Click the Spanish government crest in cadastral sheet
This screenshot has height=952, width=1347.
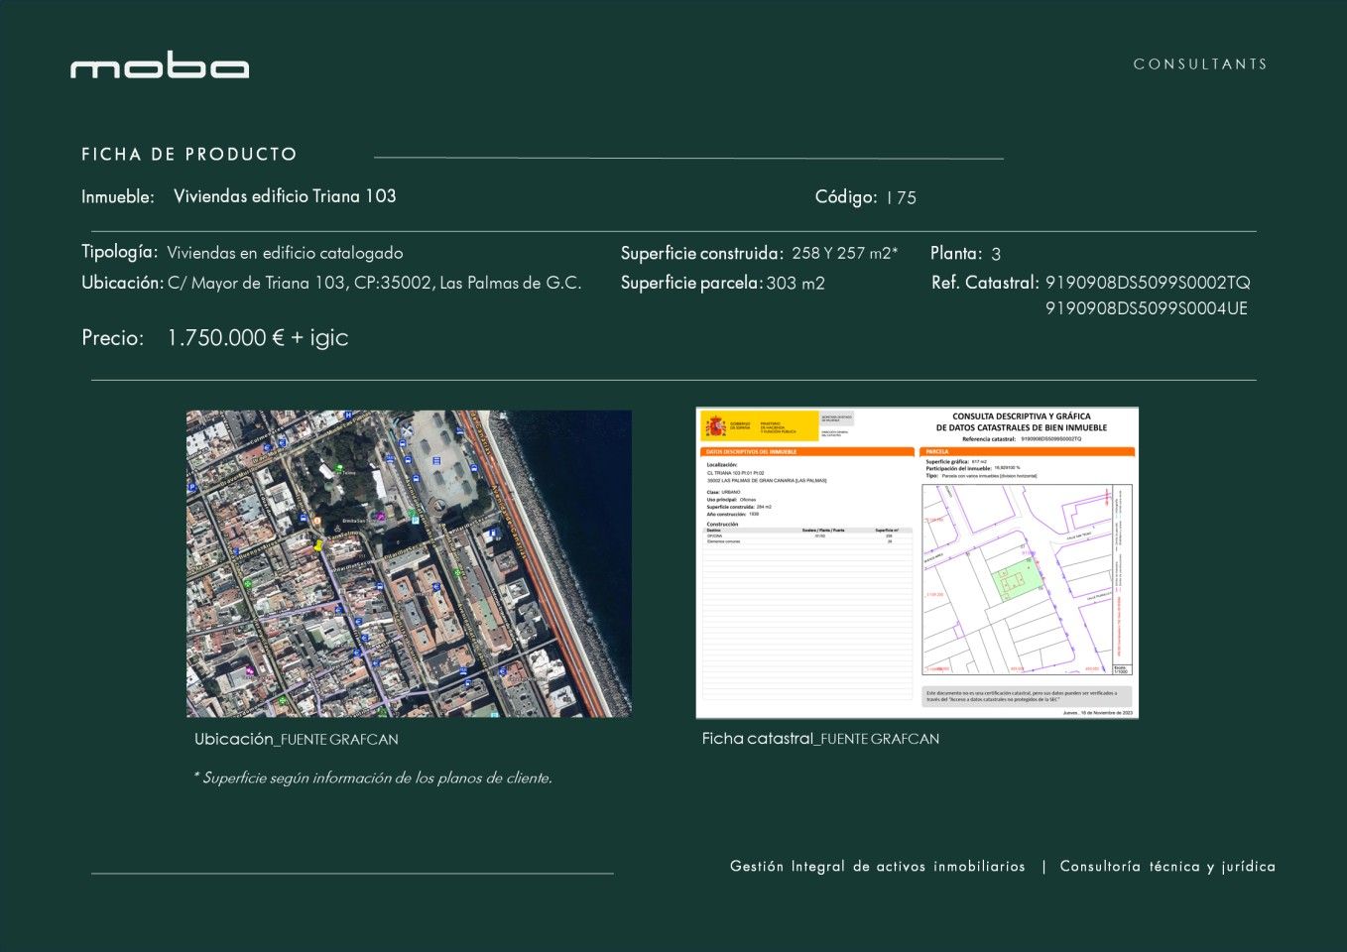click(715, 427)
